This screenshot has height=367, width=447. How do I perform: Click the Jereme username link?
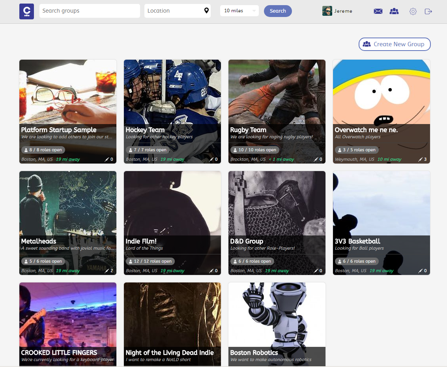click(343, 11)
